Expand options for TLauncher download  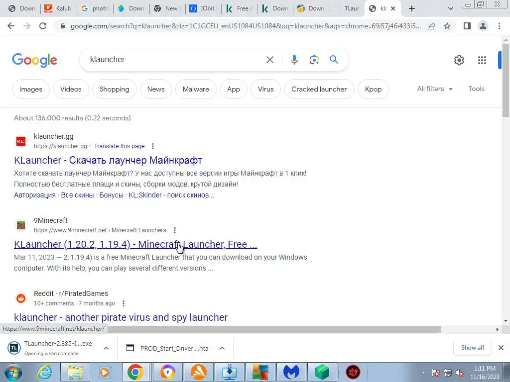tap(106, 348)
